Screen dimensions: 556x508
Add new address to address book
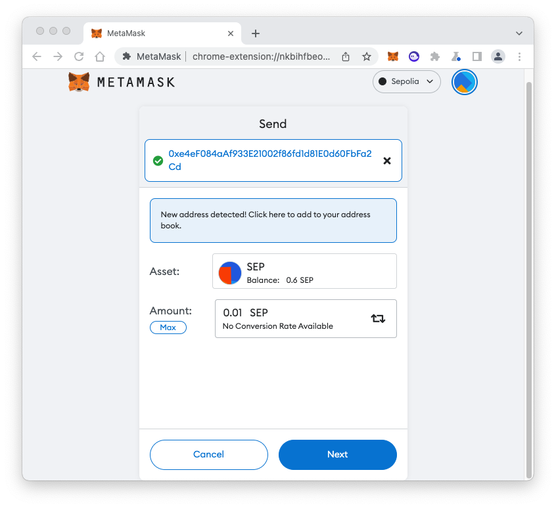pyautogui.click(x=273, y=220)
